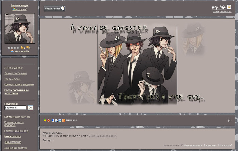The width and height of the screenshot is (238, 151).
Task: Click the Ok subscription button
Action: [30, 108]
